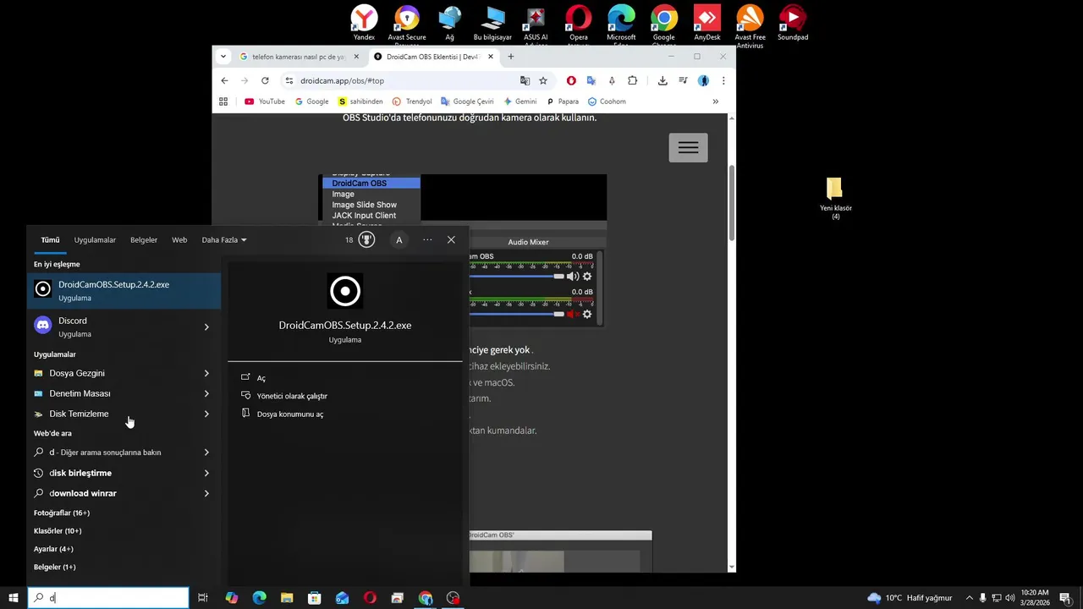Image resolution: width=1083 pixels, height=609 pixels.
Task: Expand the 'download winrar' web suggestion arrow
Action: coord(206,493)
